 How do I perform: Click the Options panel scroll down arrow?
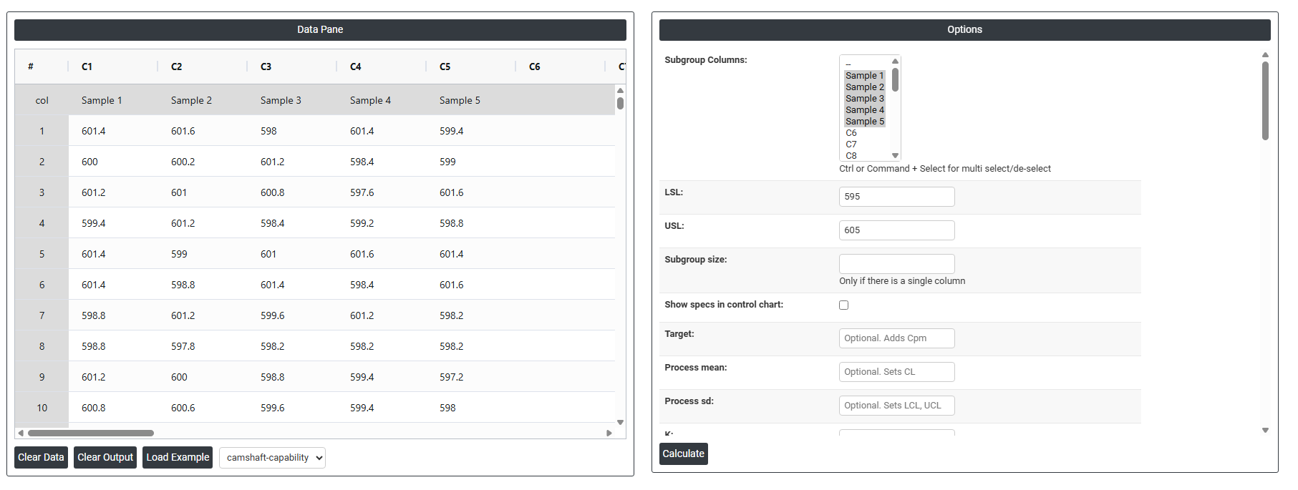click(1265, 431)
